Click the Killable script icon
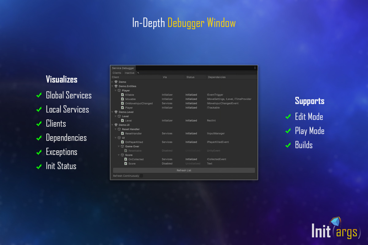 [x=123, y=95]
